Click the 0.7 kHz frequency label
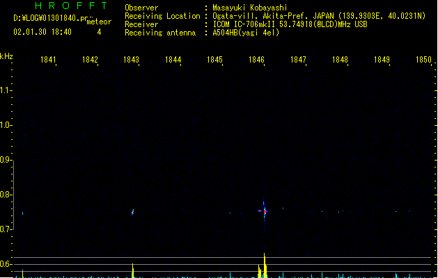 (x=5, y=229)
